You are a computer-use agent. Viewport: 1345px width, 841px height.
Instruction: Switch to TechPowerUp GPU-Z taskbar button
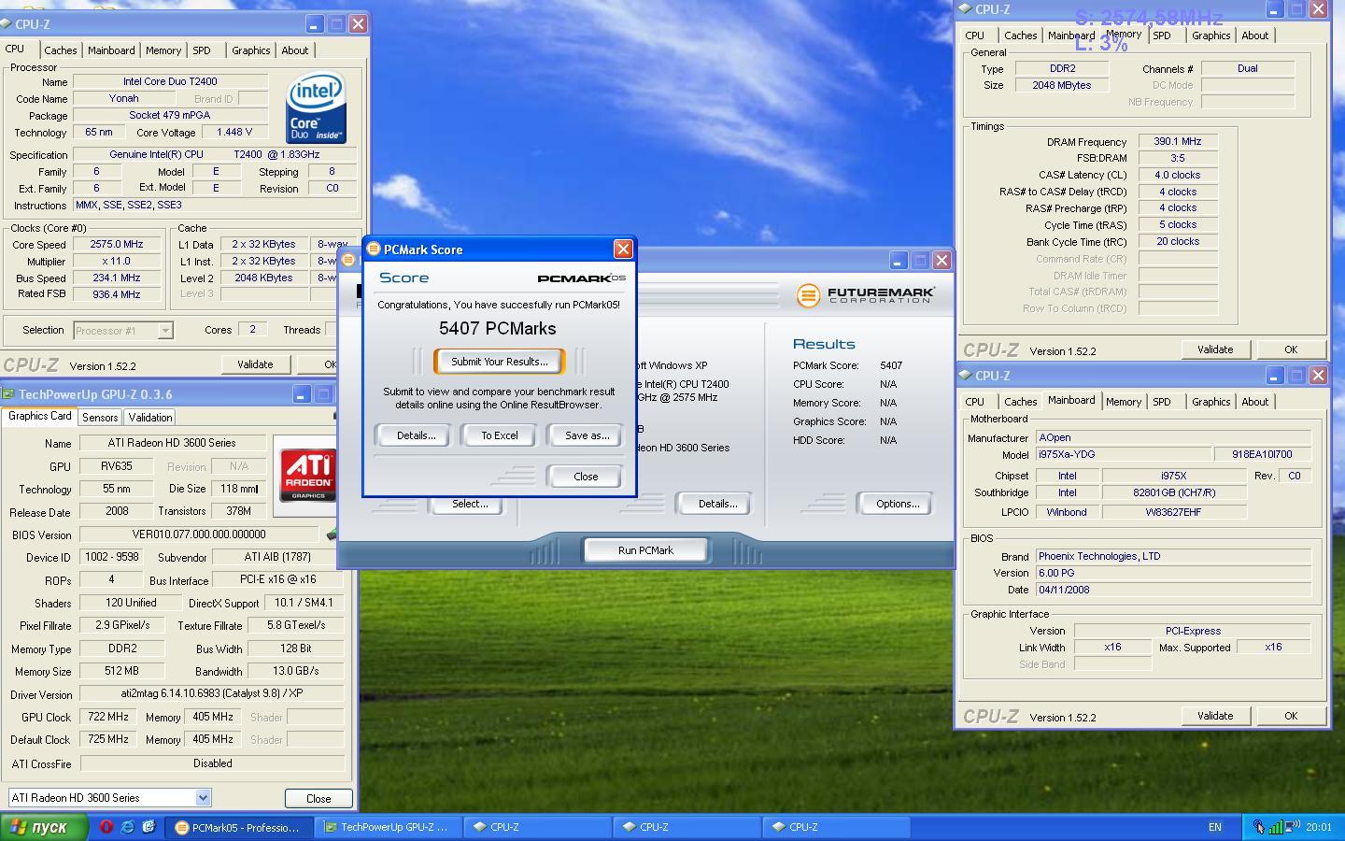click(387, 827)
